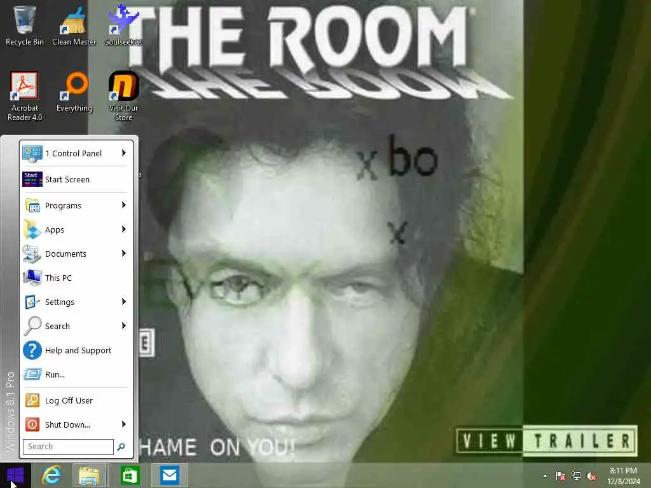The width and height of the screenshot is (651, 488).
Task: Expand the Settings submenu arrow
Action: pyautogui.click(x=124, y=302)
